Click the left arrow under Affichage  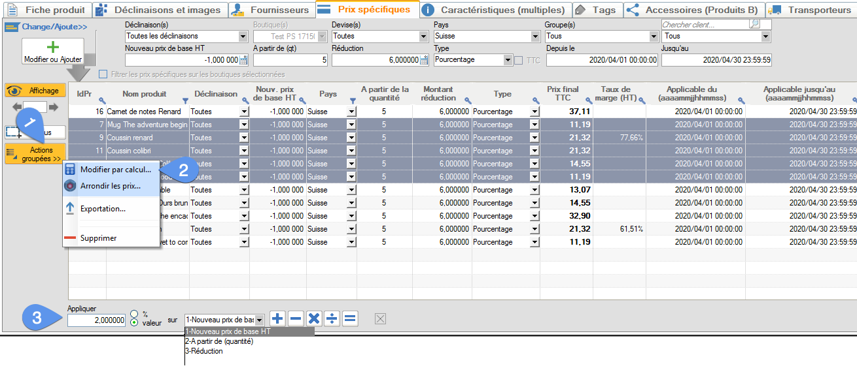coord(17,107)
